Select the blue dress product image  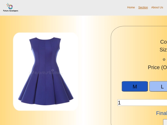point(46,72)
